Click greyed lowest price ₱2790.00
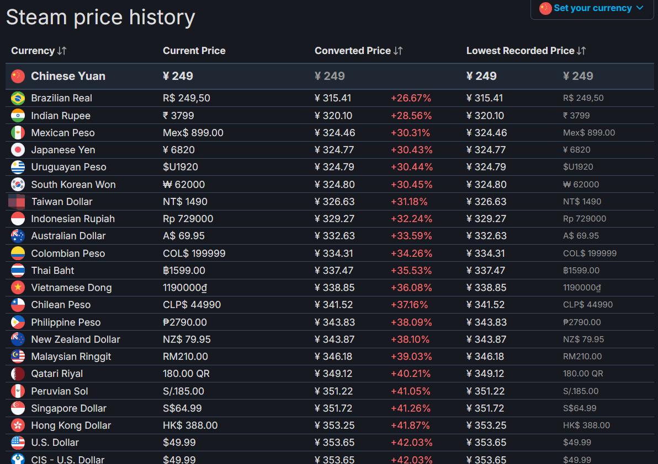 [582, 322]
